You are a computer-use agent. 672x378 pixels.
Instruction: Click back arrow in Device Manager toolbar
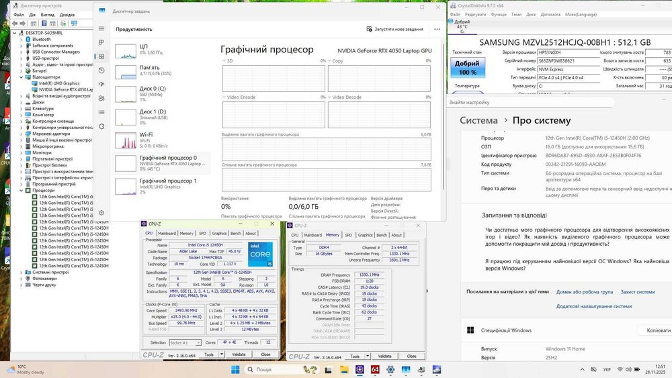point(15,23)
